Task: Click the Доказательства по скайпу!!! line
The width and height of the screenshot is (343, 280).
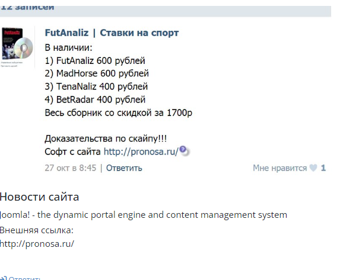Action: coord(106,139)
